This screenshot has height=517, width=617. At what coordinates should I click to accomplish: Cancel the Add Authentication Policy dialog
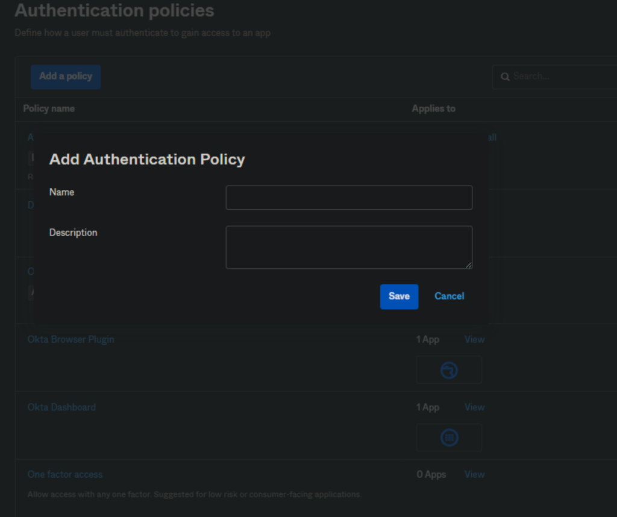pos(449,296)
